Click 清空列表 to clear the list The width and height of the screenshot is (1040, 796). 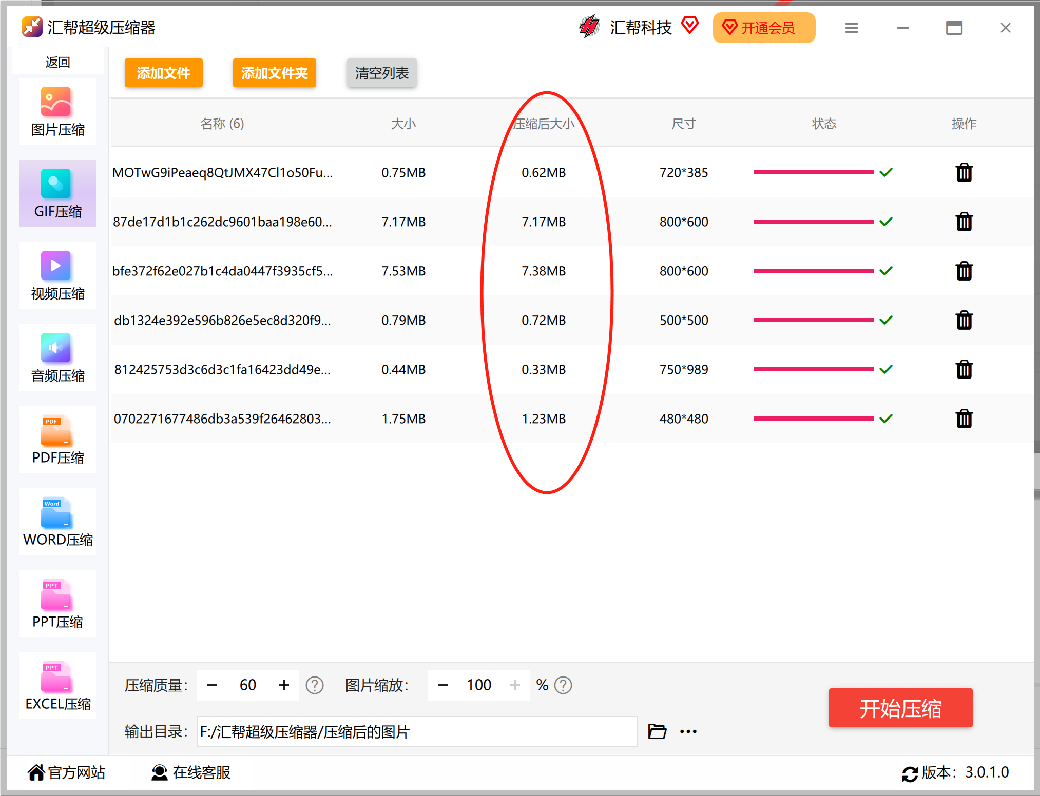click(x=382, y=73)
